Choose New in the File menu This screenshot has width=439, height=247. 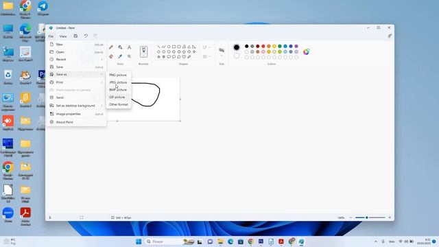76,45
